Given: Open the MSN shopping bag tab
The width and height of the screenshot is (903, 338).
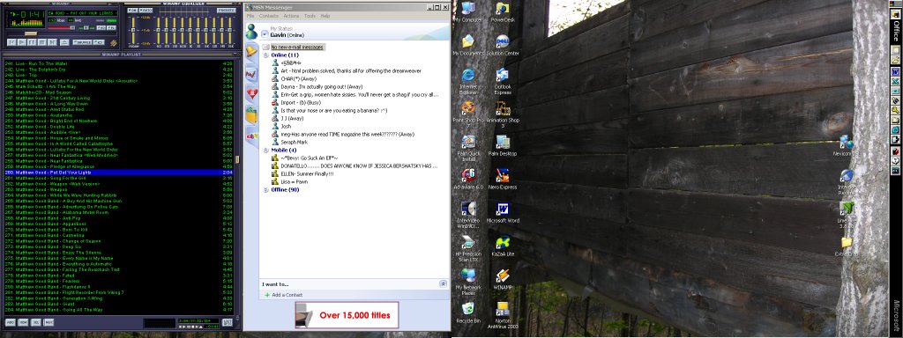Looking at the screenshot, I should click(251, 114).
